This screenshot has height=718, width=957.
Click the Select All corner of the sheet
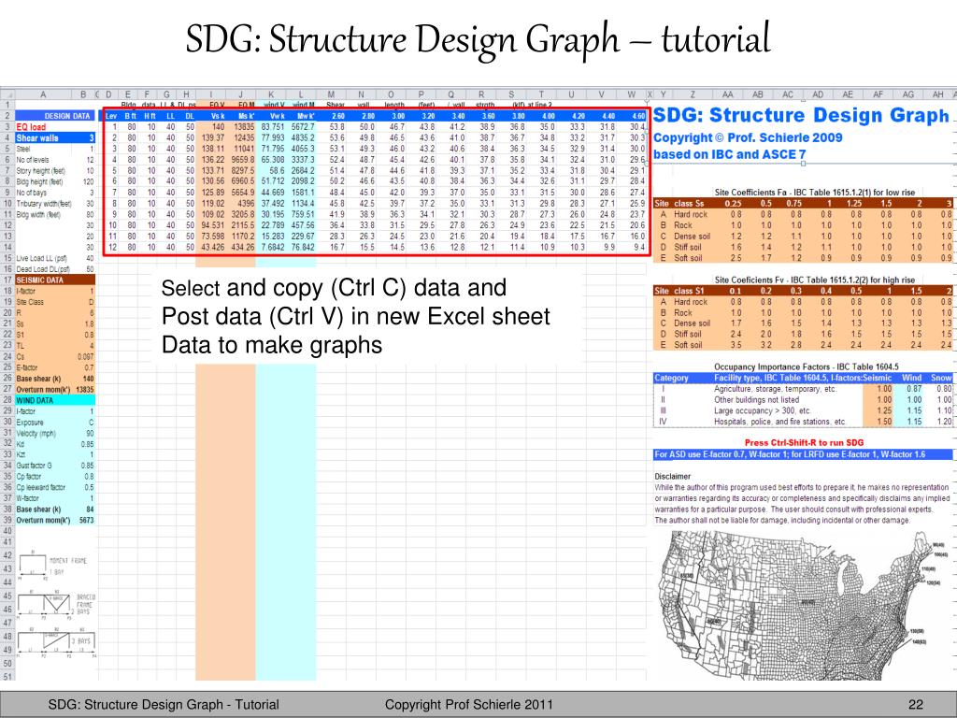click(7, 94)
